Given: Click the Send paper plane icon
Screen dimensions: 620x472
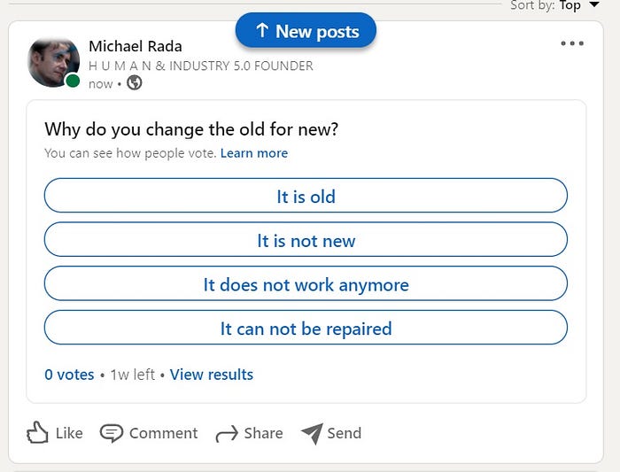Looking at the screenshot, I should pyautogui.click(x=312, y=433).
